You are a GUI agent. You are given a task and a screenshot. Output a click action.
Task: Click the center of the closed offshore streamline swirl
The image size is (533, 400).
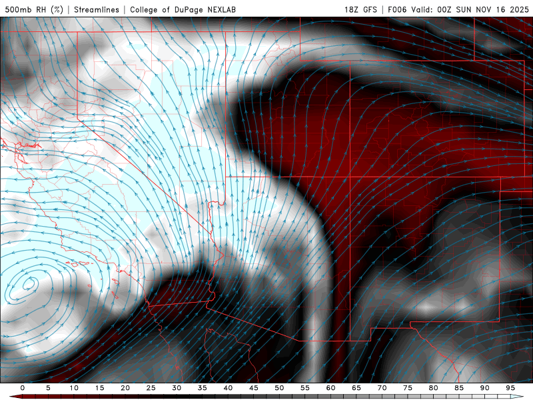[29, 283]
